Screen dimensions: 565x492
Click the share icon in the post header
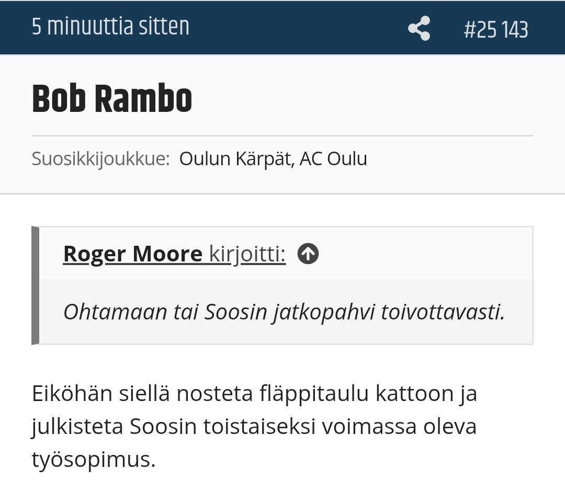[419, 28]
